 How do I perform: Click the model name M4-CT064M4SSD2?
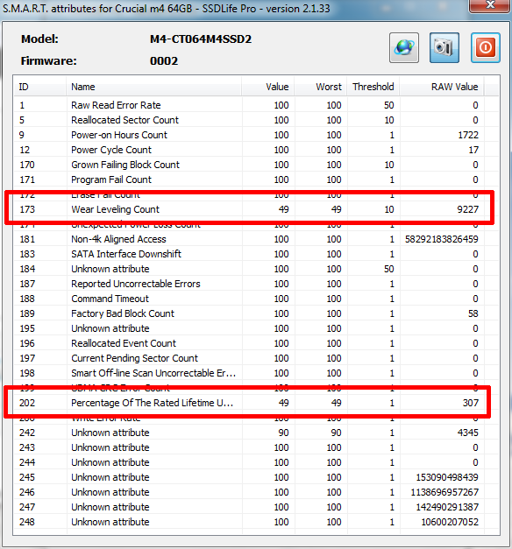click(x=201, y=39)
